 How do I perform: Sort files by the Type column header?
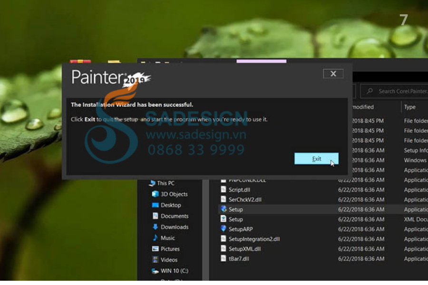[410, 107]
